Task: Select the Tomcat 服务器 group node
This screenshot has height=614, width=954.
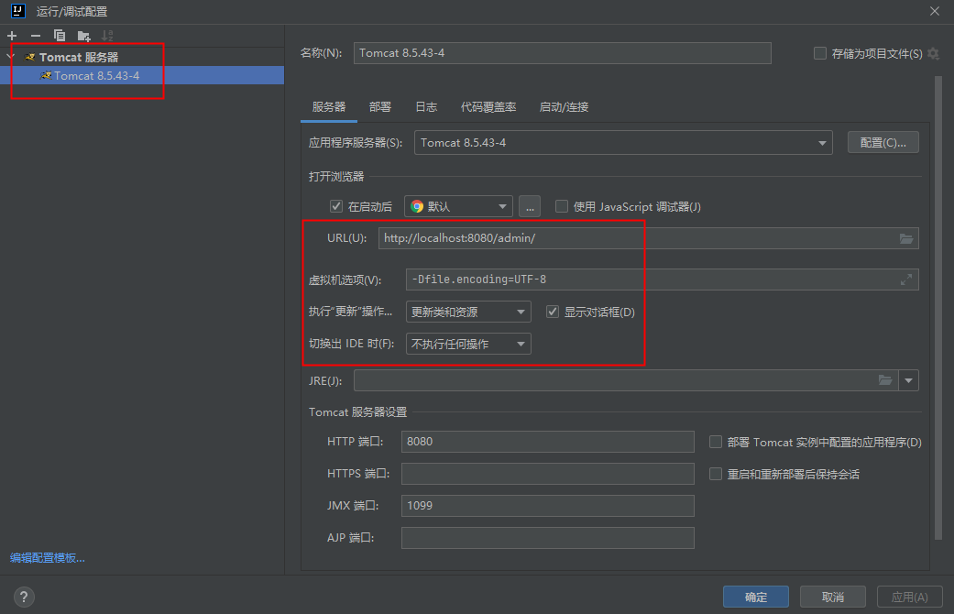Action: click(79, 57)
